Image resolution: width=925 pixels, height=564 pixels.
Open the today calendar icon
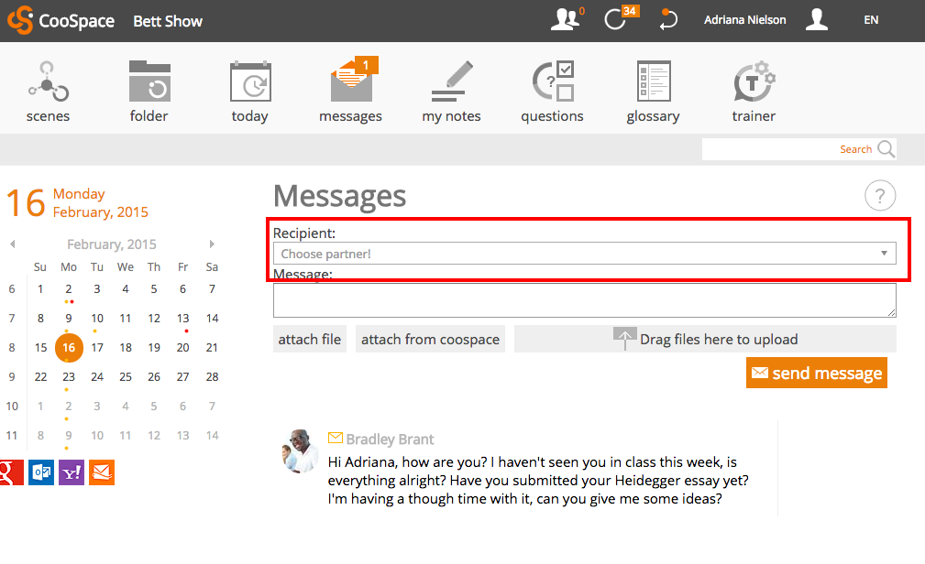(250, 81)
